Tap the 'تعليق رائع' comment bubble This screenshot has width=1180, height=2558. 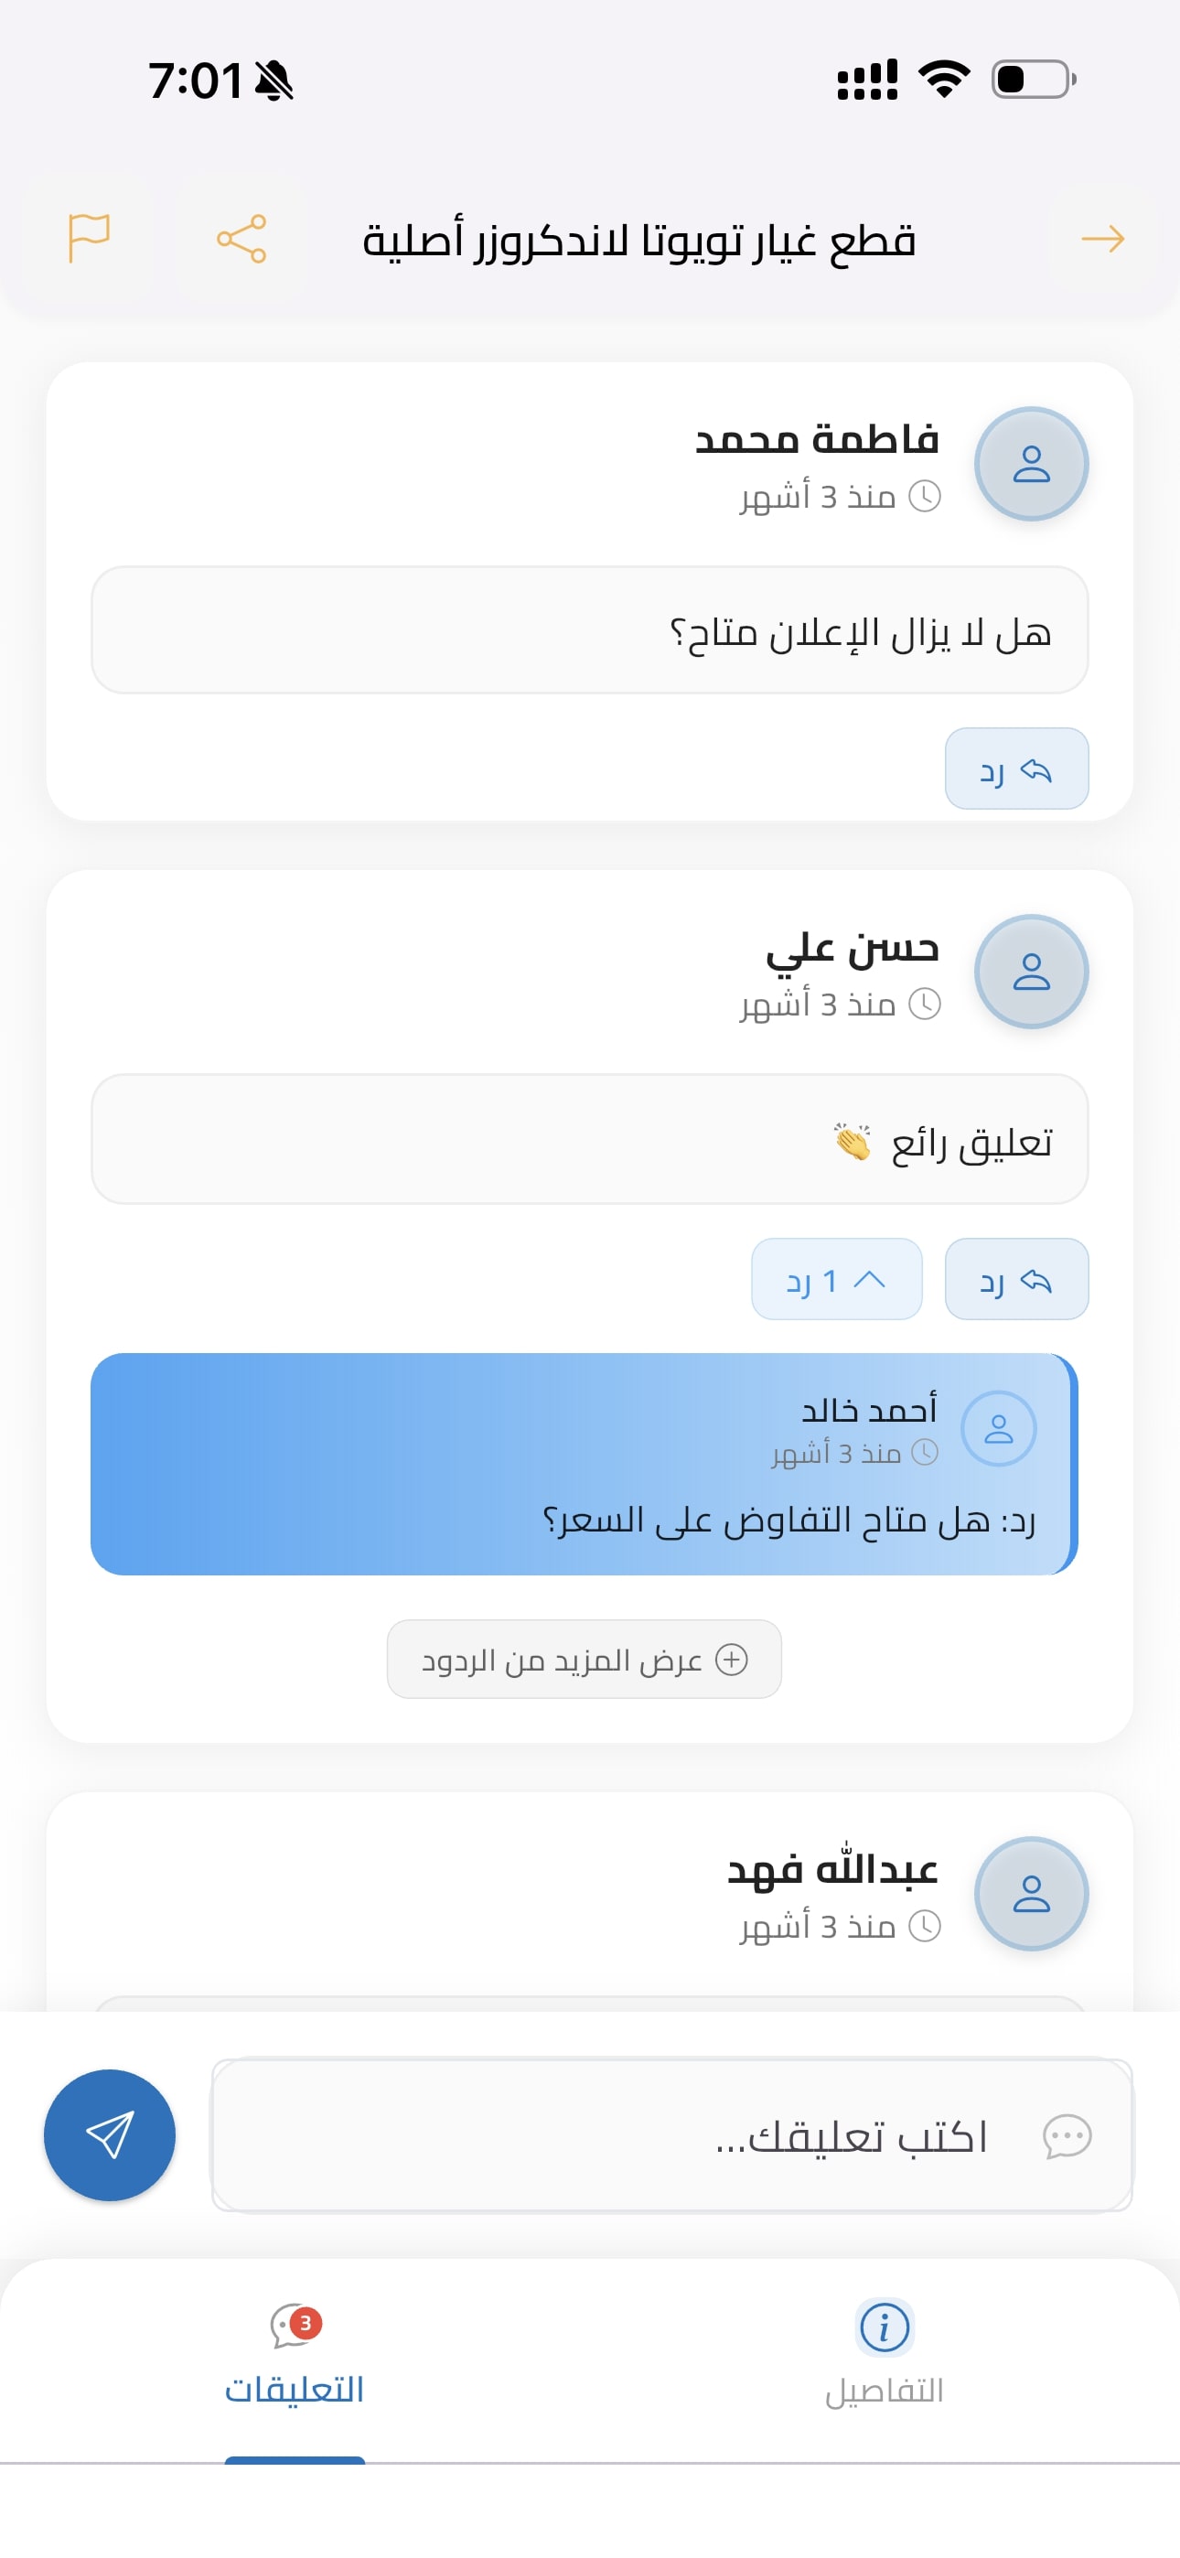589,1140
